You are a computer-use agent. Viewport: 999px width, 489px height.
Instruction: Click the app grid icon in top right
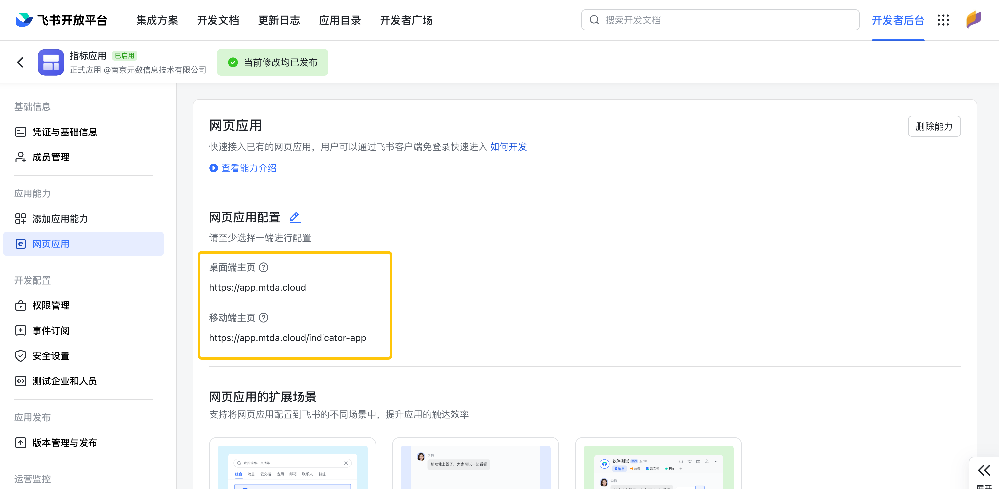[x=943, y=20]
